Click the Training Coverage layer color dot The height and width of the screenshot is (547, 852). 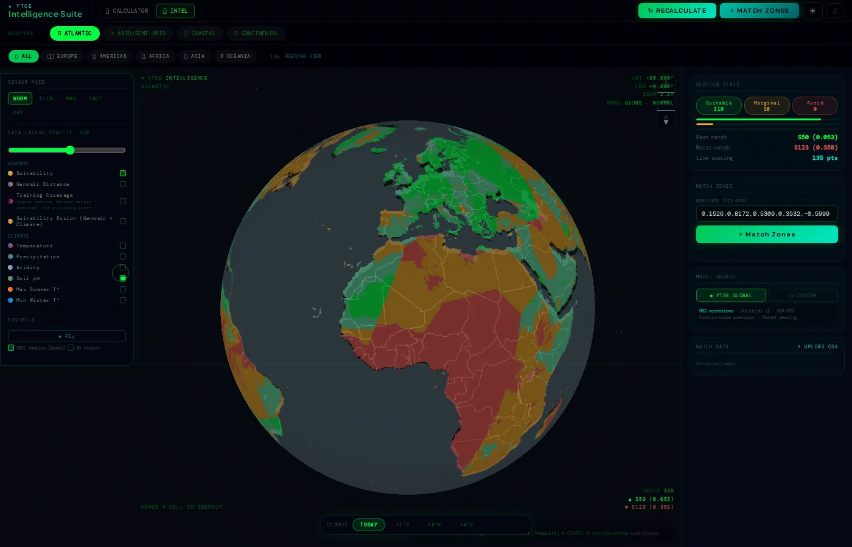point(10,201)
